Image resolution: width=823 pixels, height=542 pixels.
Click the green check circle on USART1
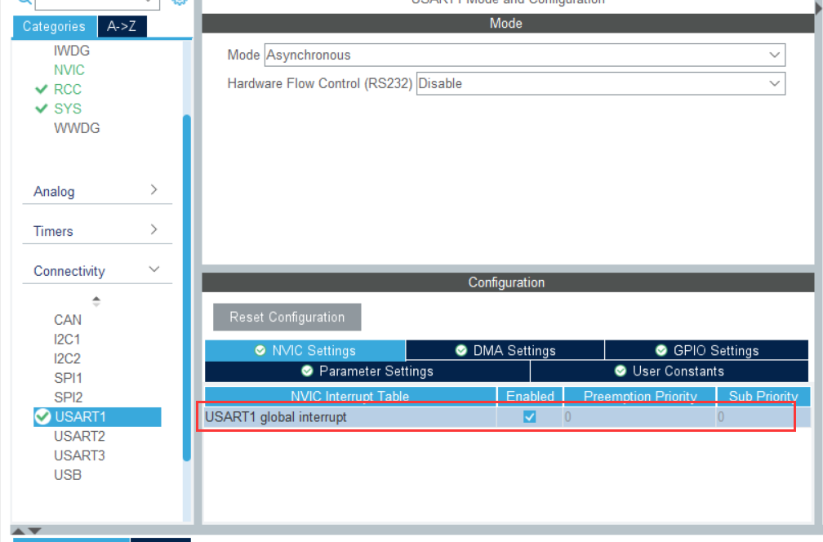pyautogui.click(x=42, y=416)
